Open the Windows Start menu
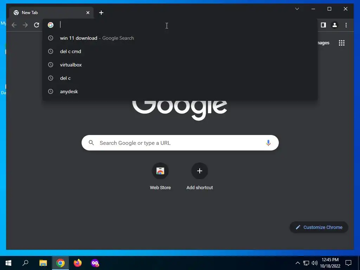 [8, 263]
